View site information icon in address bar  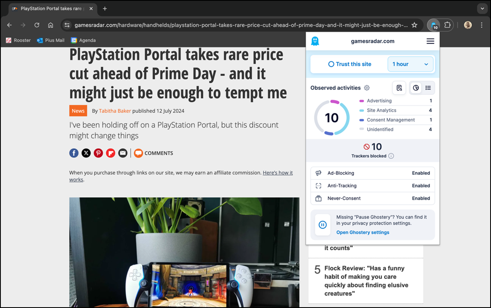(x=67, y=25)
